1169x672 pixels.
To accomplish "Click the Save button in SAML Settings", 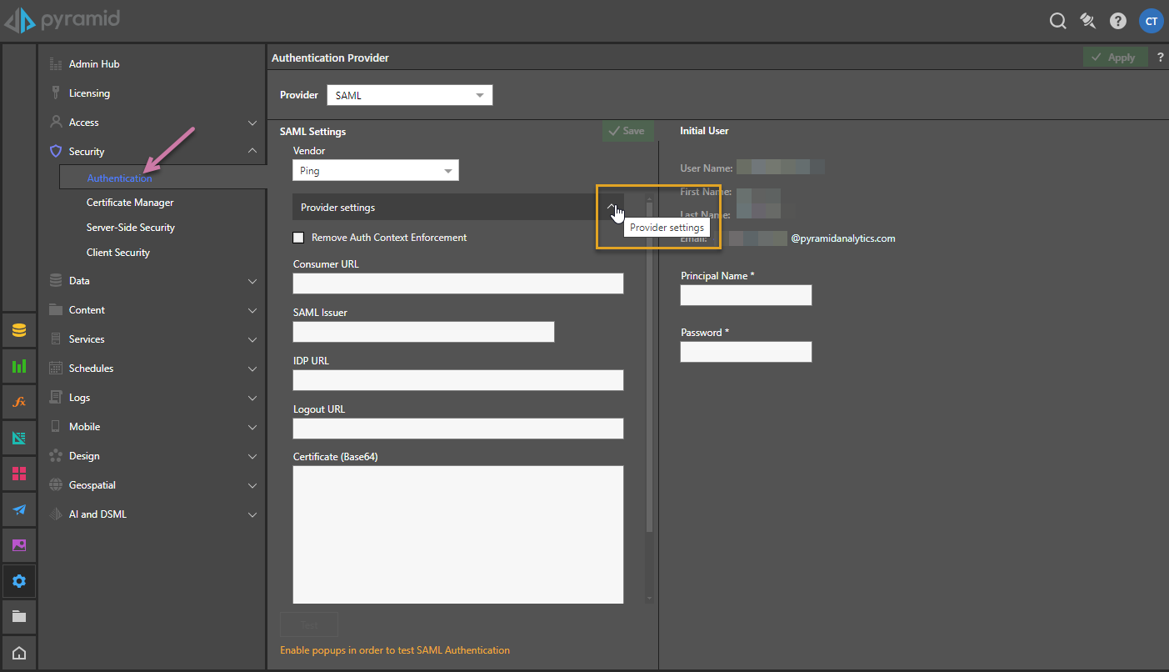I will pyautogui.click(x=628, y=131).
